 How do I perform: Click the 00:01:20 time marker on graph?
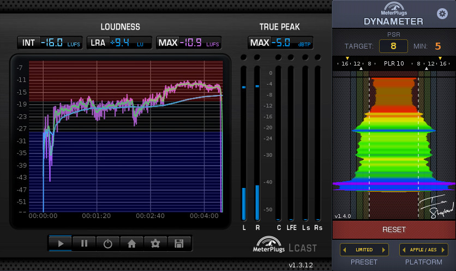(x=96, y=216)
